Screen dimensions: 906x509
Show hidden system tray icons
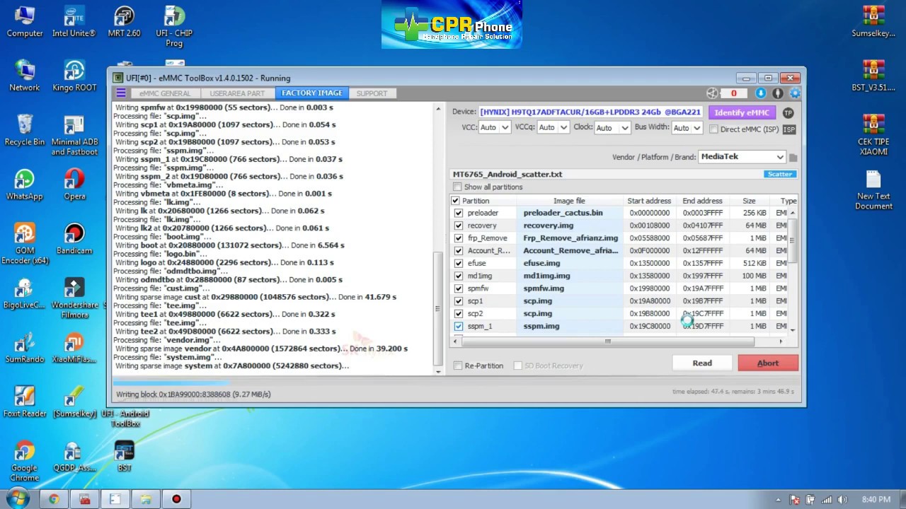click(779, 500)
